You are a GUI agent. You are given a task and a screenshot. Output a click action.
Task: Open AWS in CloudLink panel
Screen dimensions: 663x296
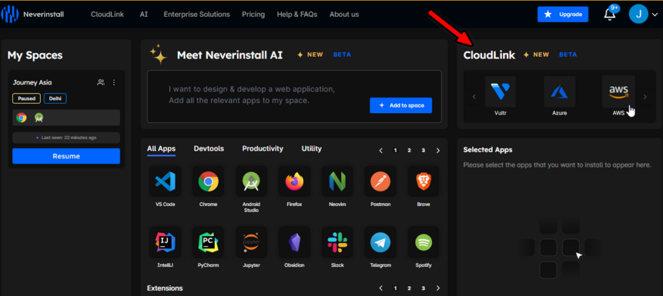618,92
